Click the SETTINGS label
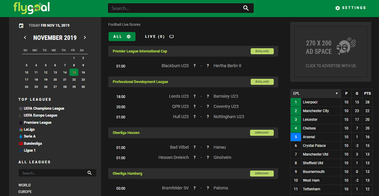This screenshot has width=379, height=196. click(x=354, y=8)
